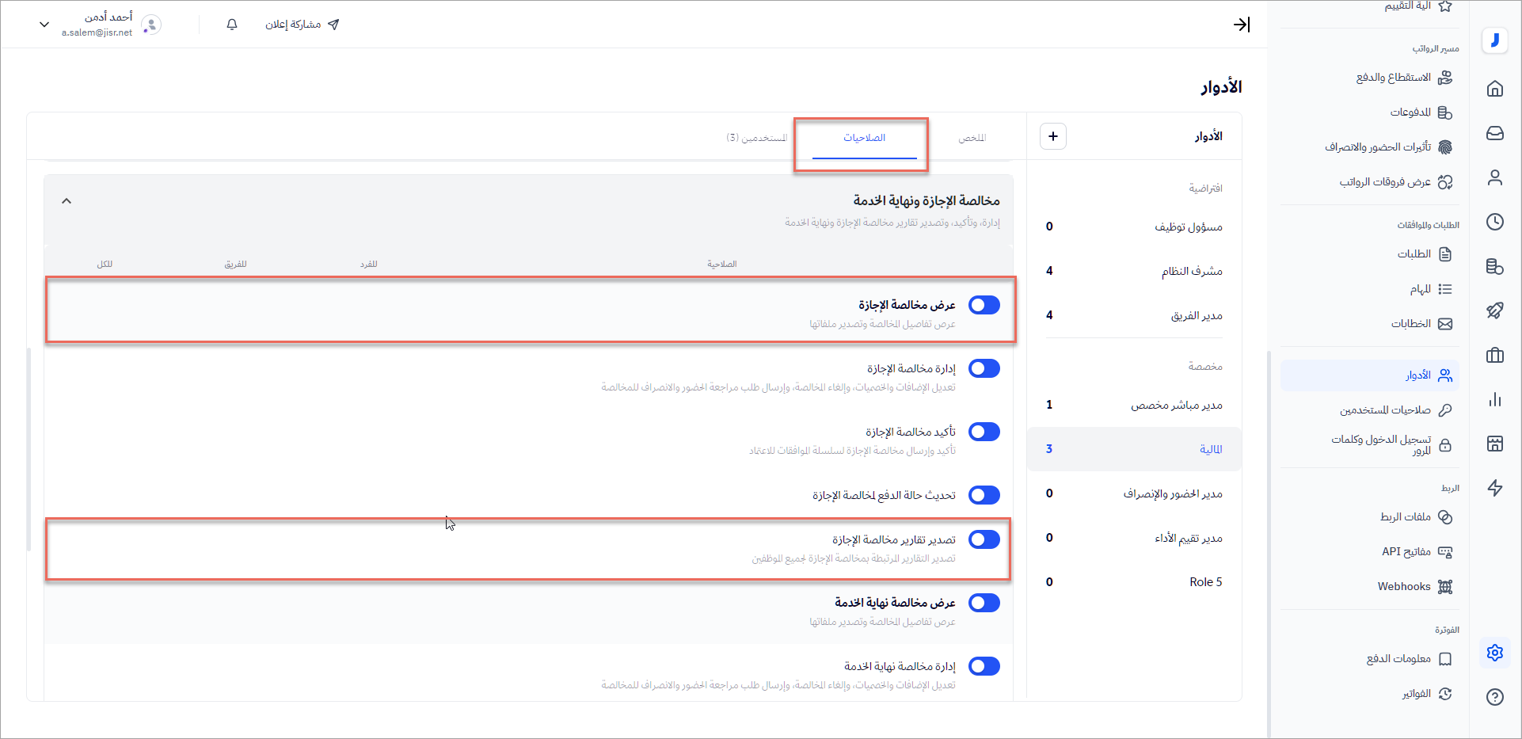This screenshot has height=739, width=1522.
Task: Collapse the مخالصة الإجازة ونهاية الخدمة section
Action: pyautogui.click(x=67, y=201)
